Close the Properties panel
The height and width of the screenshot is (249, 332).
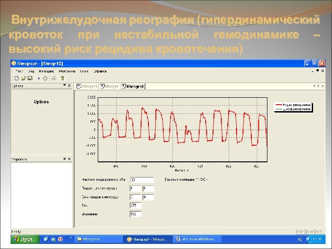[69, 159]
